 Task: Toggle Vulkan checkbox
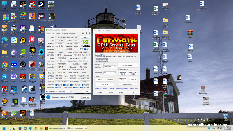(x=56, y=88)
